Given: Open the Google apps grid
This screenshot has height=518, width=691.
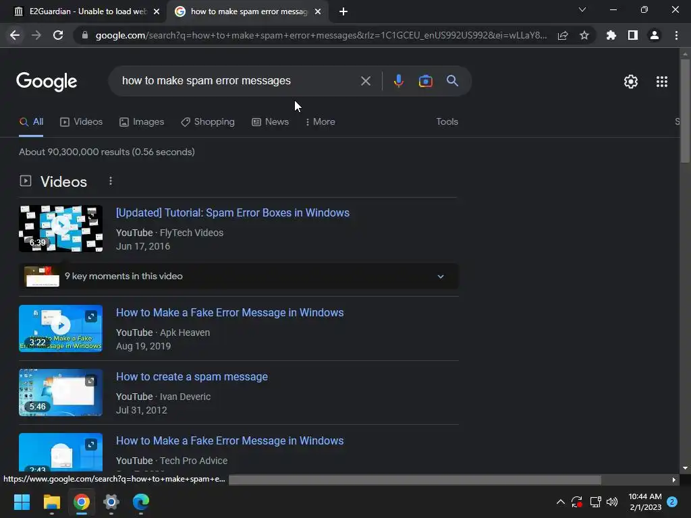Looking at the screenshot, I should pos(661,82).
